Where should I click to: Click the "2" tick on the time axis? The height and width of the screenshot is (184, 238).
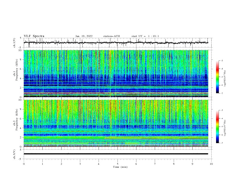tap(61, 164)
